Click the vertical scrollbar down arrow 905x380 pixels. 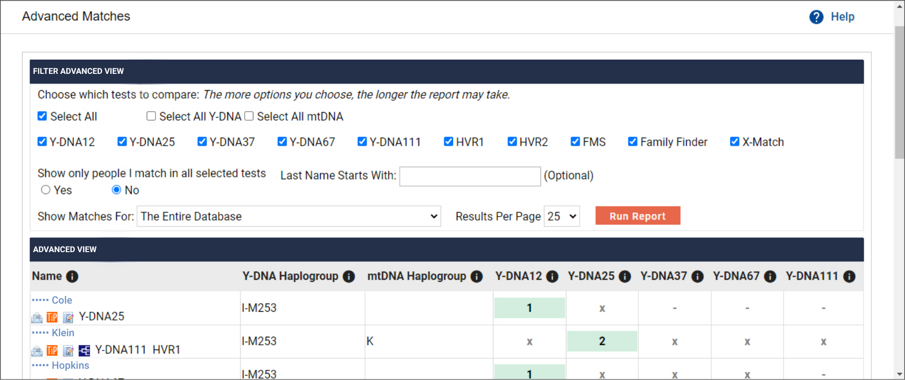click(x=899, y=374)
